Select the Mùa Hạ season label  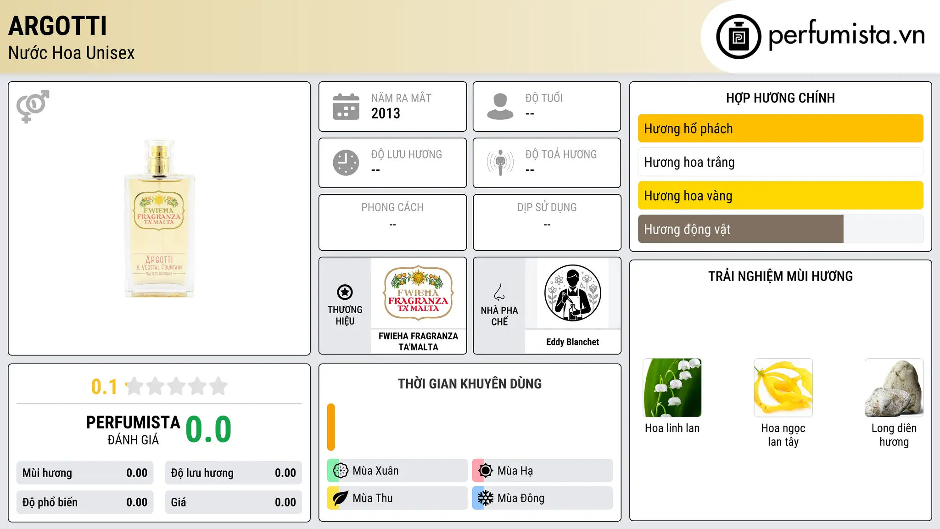tap(515, 471)
